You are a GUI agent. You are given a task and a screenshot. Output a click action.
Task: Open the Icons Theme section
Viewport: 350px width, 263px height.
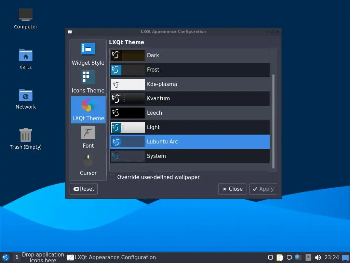(88, 82)
